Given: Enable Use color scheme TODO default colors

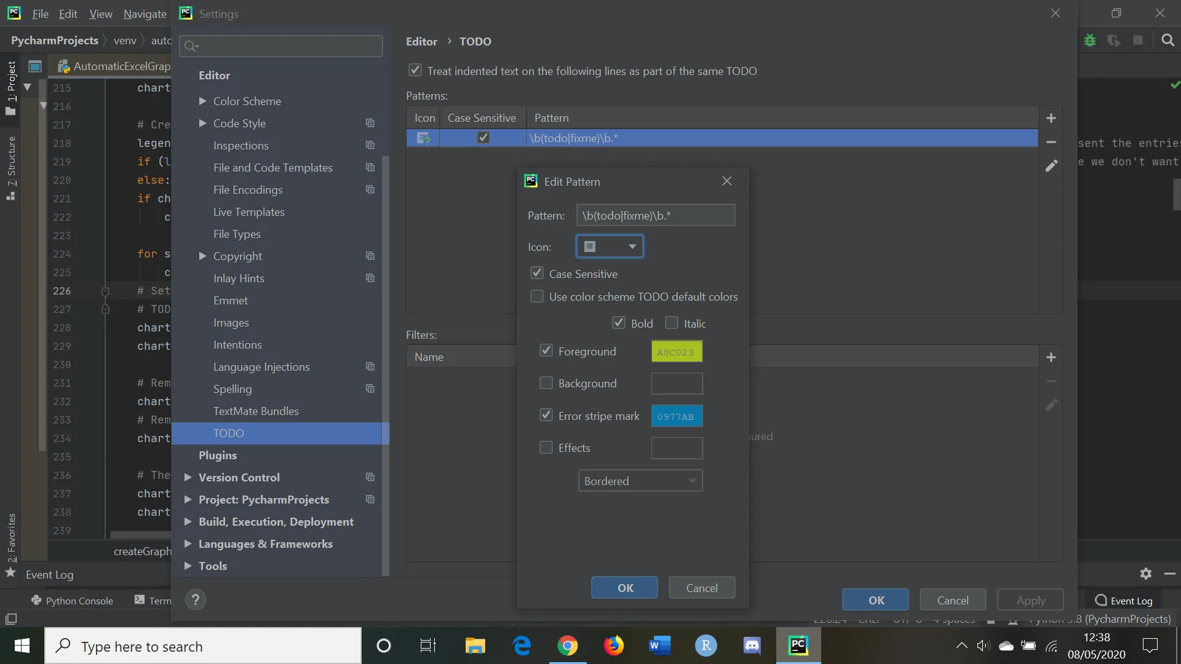Looking at the screenshot, I should [x=537, y=296].
